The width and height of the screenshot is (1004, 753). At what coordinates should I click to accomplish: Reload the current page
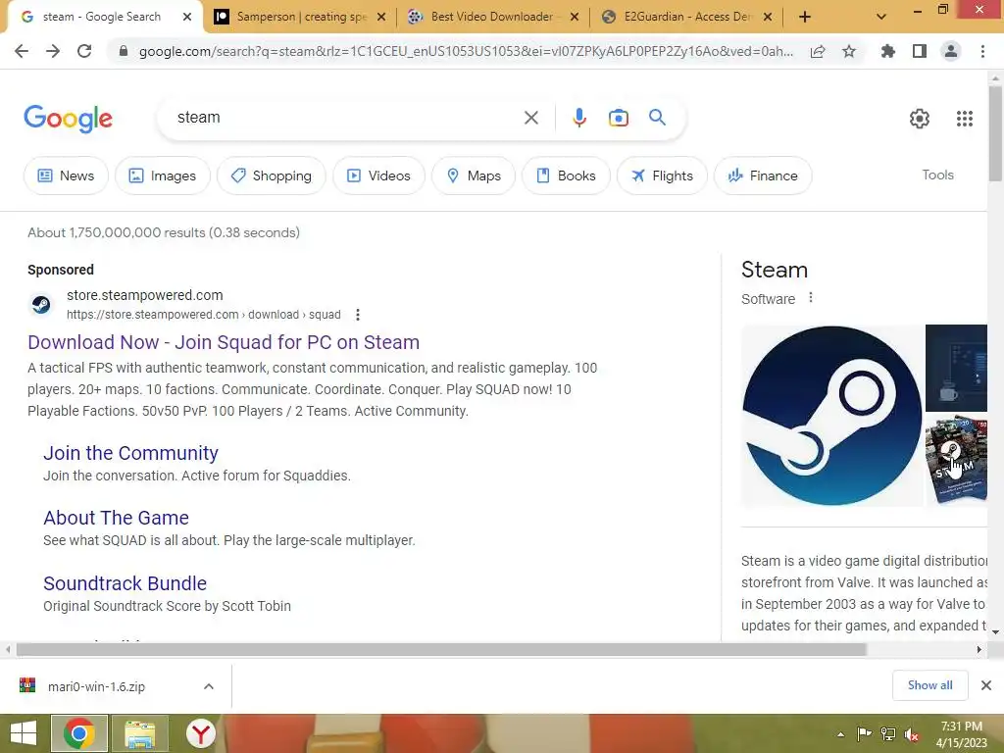[84, 51]
